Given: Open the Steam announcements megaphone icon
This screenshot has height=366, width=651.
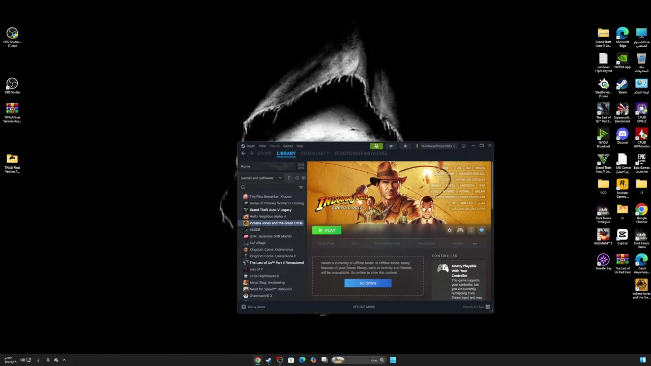Looking at the screenshot, I should (391, 146).
